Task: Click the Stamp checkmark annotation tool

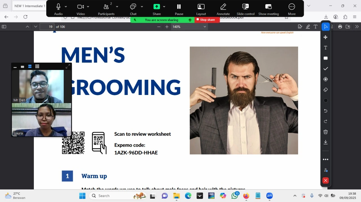Action: 325,69
